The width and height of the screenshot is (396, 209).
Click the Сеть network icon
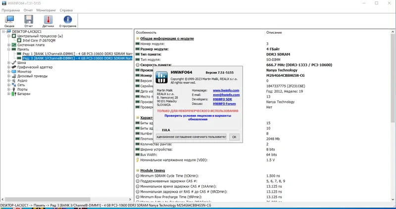click(14, 85)
